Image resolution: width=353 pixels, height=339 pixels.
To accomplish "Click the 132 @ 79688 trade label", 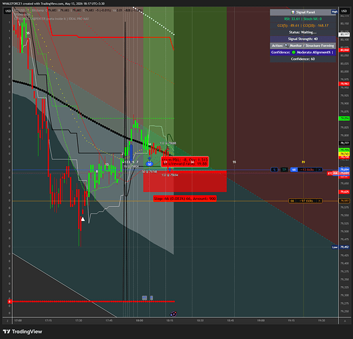I will [x=168, y=143].
